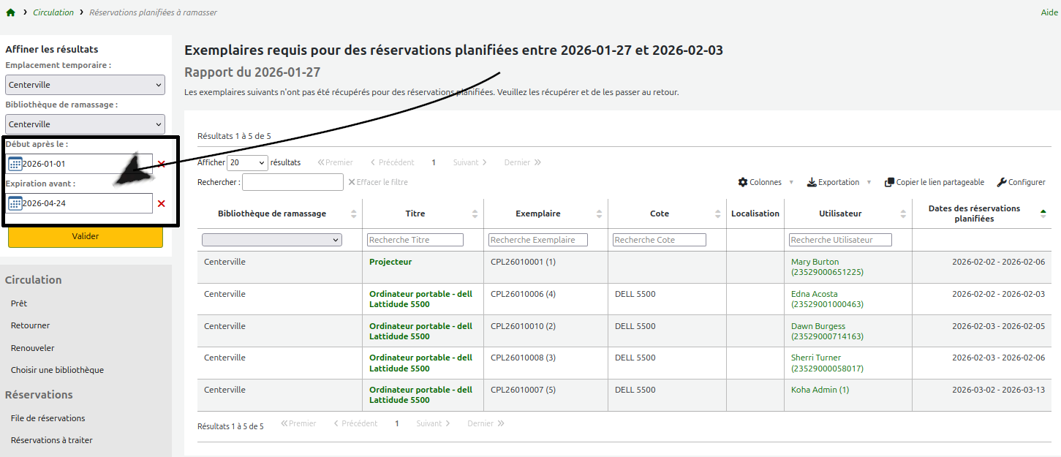The height and width of the screenshot is (457, 1061).
Task: Open Prêt from the Circulation menu
Action: tap(18, 303)
